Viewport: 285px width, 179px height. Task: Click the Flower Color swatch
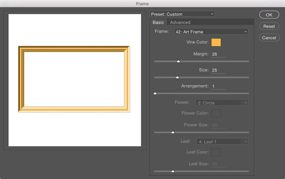point(216,113)
